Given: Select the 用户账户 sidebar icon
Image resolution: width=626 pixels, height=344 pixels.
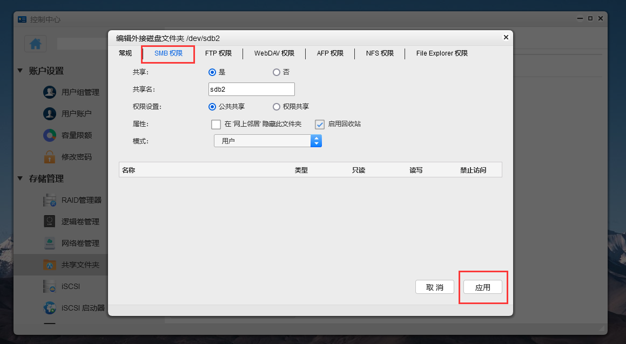Looking at the screenshot, I should click(x=49, y=113).
